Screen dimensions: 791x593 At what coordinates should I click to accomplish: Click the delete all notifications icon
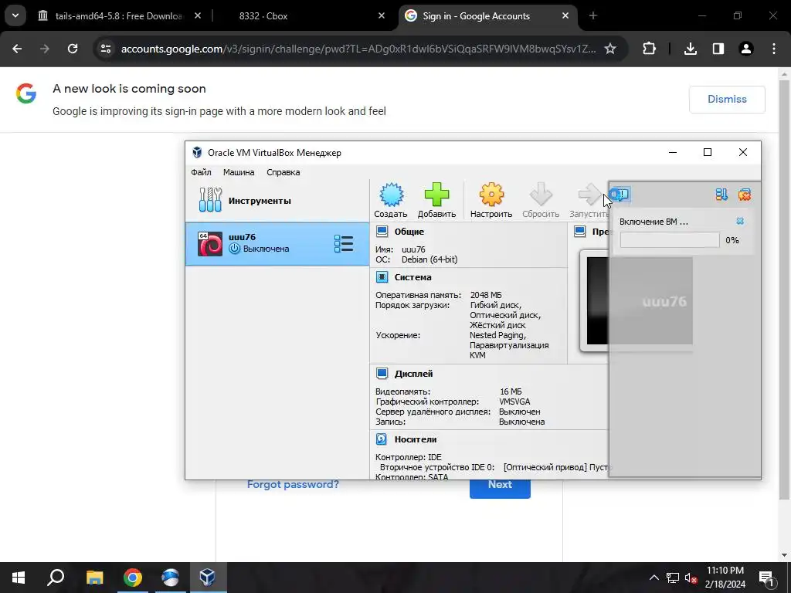[x=744, y=195]
